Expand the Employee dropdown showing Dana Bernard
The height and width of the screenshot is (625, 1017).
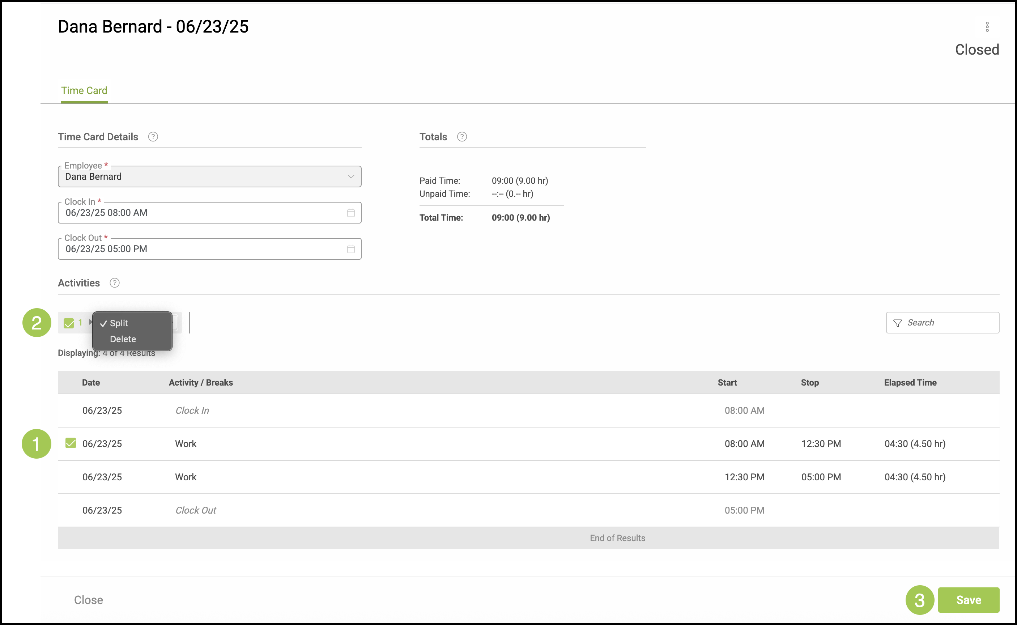350,177
